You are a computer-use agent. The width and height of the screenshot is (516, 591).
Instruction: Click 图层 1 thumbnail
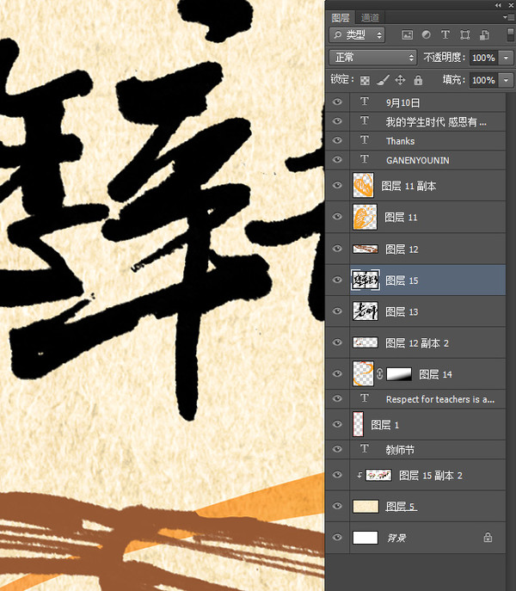click(x=358, y=424)
